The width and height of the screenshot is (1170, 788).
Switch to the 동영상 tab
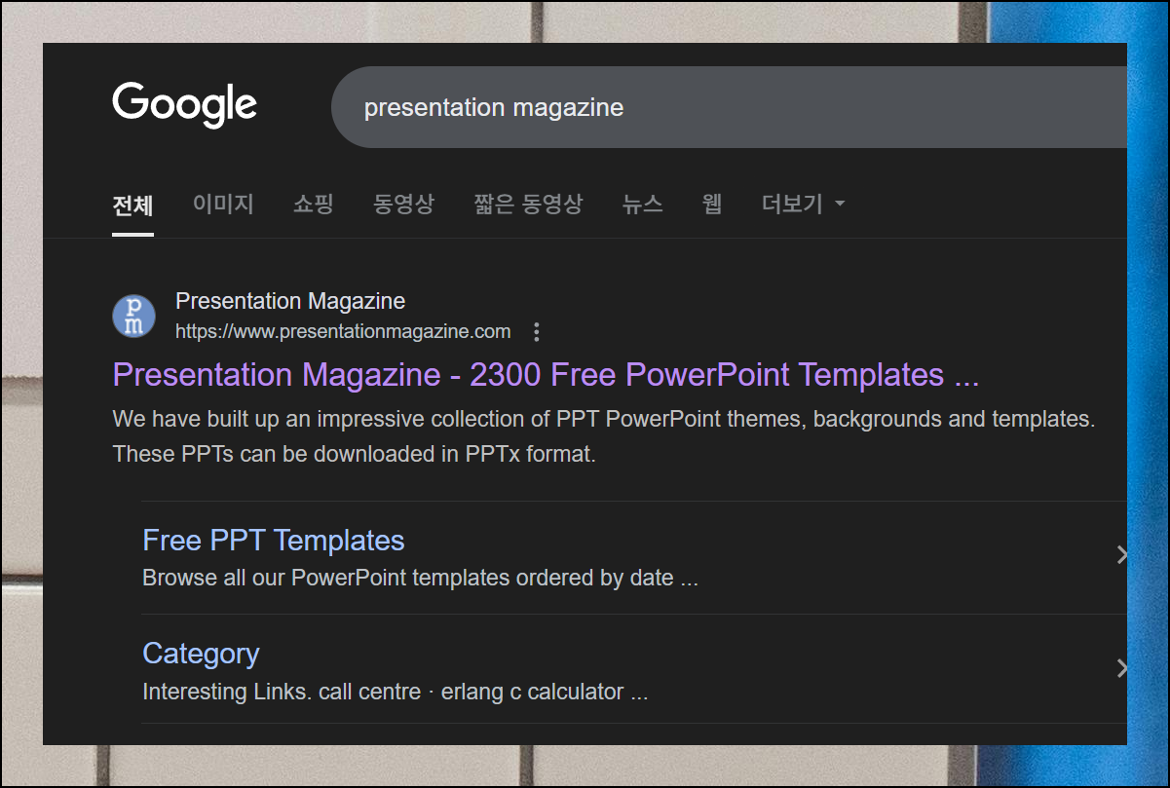click(x=403, y=204)
